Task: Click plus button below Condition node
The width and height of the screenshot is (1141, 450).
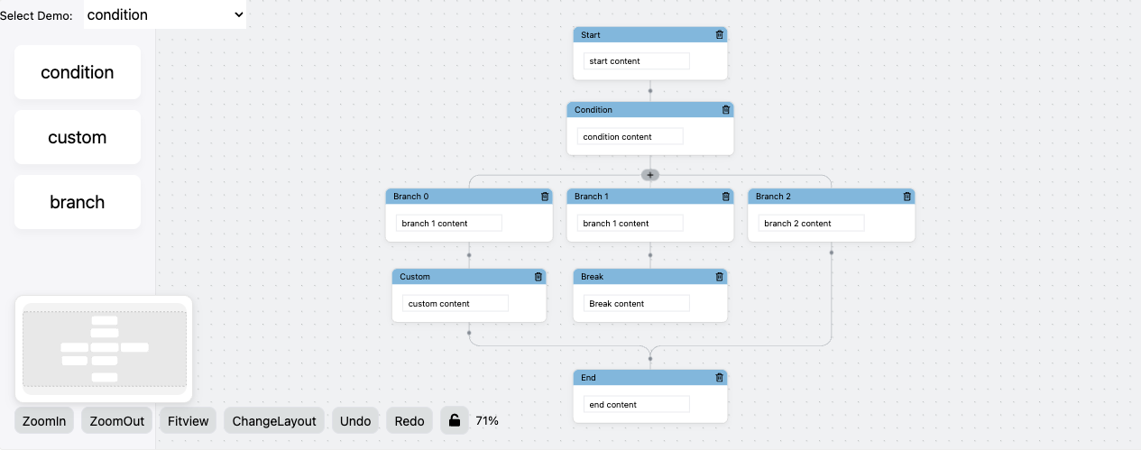Action: [650, 174]
